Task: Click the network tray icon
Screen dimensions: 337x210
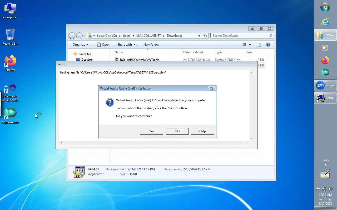Action: tap(324, 189)
